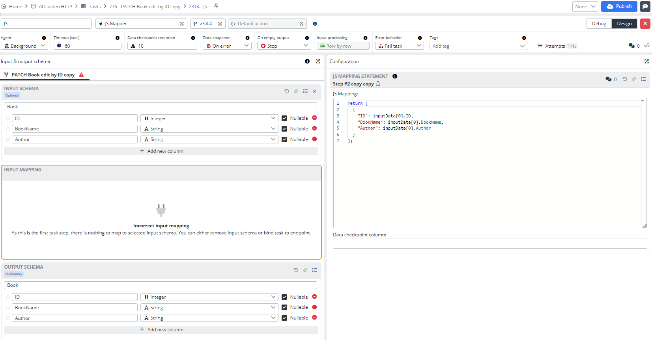Open the Agent Background dropdown
This screenshot has height=340, width=652.
pyautogui.click(x=24, y=46)
